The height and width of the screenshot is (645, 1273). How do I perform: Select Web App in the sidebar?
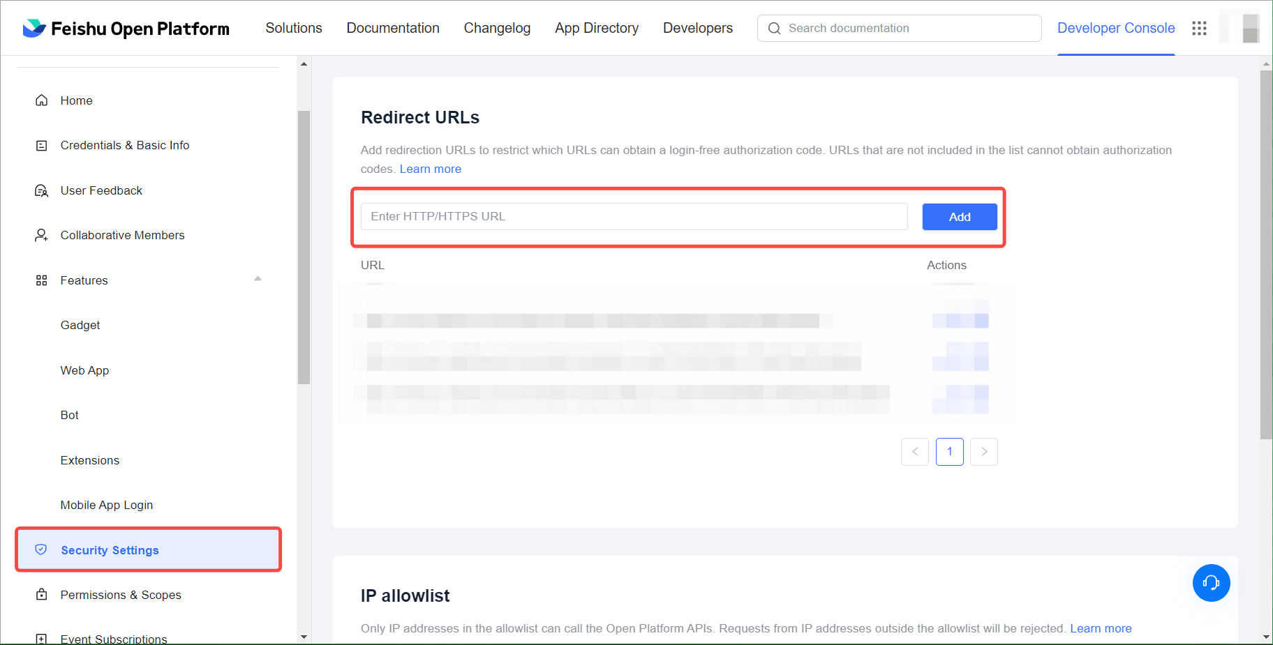pyautogui.click(x=84, y=371)
